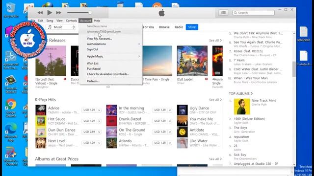Select 7 Years in top songs list
Image resolution: width=314 pixels, height=176 pixels.
239,60
